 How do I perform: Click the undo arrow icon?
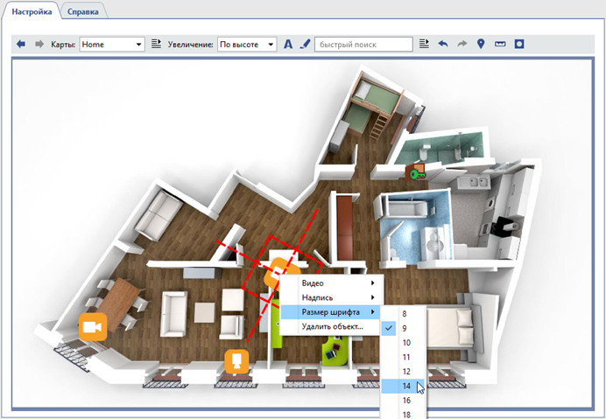tap(442, 44)
